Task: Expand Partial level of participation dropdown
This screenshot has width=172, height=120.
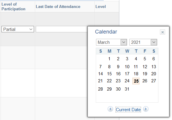Action: coord(18,29)
